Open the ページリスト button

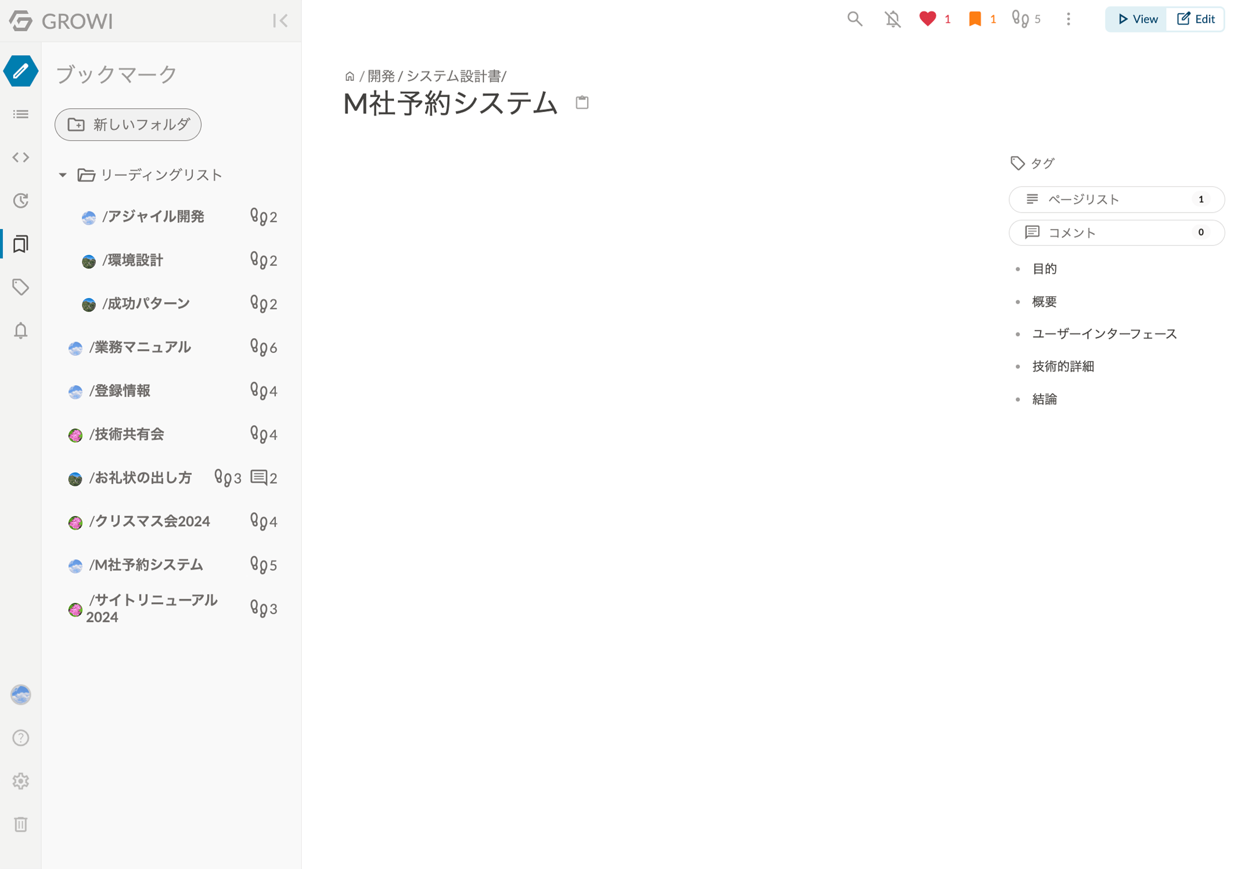coord(1116,199)
